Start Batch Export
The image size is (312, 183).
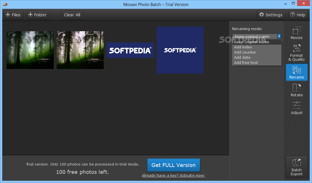pyautogui.click(x=296, y=167)
